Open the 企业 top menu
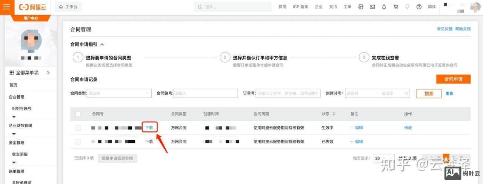483x184 pixels. tap(318, 7)
